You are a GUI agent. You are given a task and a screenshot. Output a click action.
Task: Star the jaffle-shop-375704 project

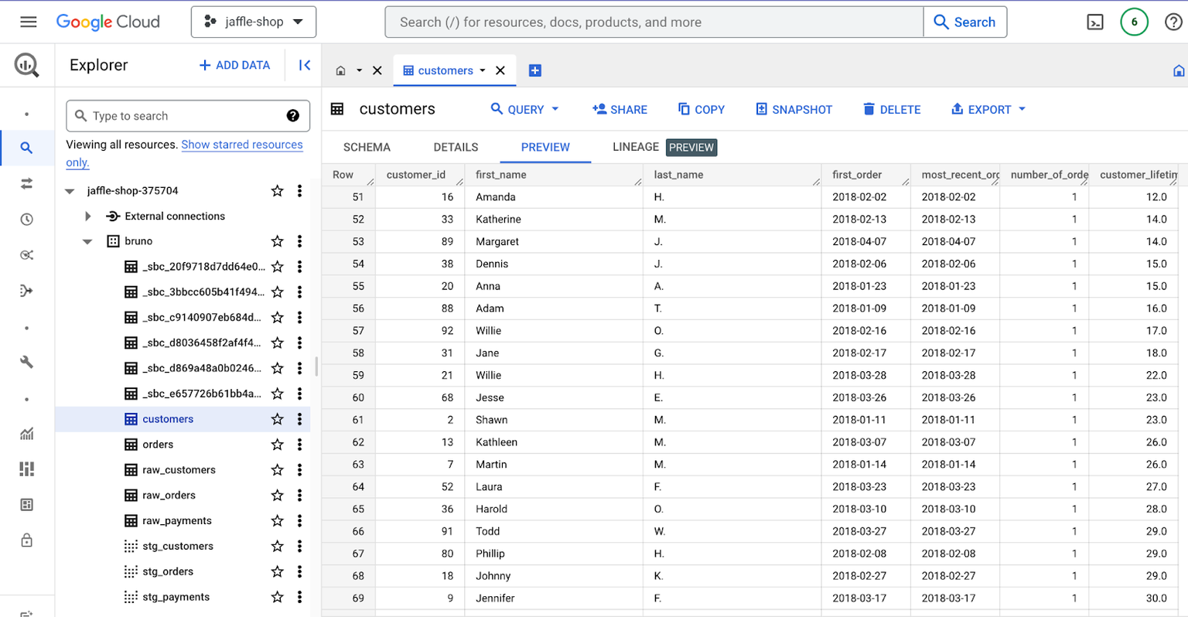pyautogui.click(x=277, y=190)
